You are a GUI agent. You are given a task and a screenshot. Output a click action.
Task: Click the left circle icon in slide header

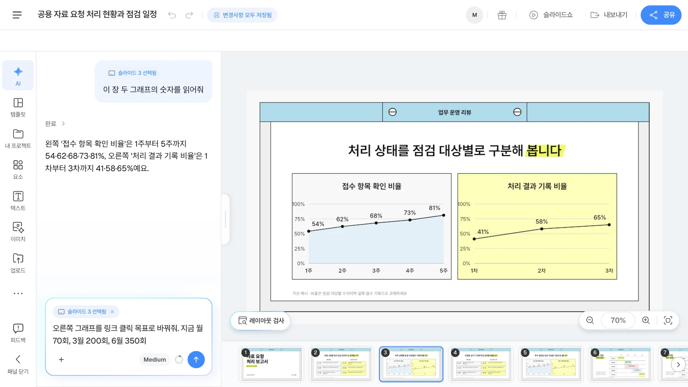[x=392, y=112]
